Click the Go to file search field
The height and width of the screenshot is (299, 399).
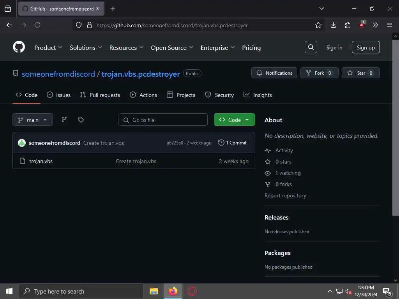pyautogui.click(x=162, y=120)
